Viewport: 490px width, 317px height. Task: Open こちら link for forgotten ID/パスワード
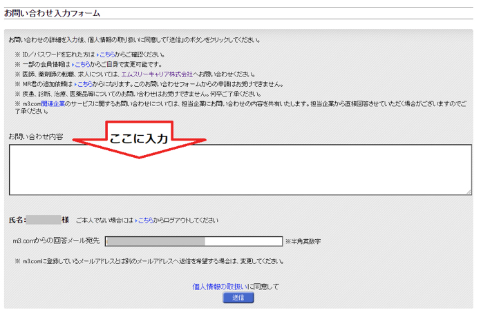click(x=106, y=54)
